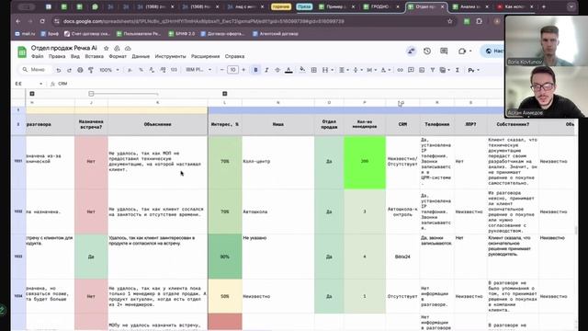Click the menu search box Меню
This screenshot has height=331, width=588.
pos(34,70)
